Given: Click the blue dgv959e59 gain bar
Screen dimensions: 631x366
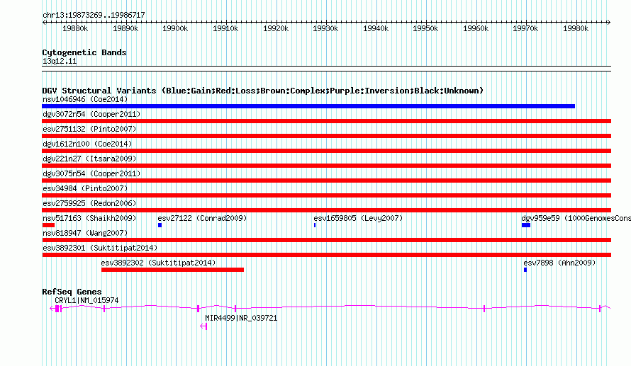Looking at the screenshot, I should 526,225.
